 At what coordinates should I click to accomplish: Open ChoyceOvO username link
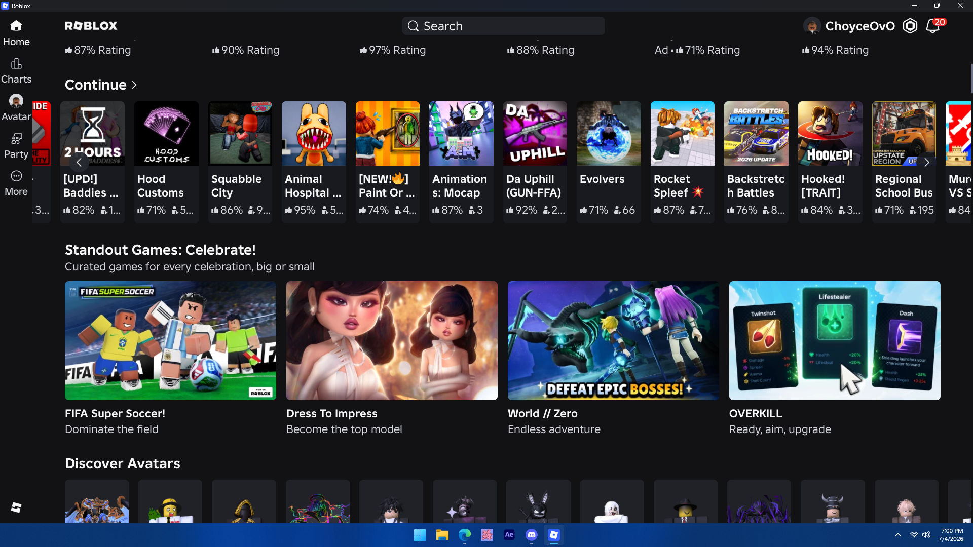[860, 26]
